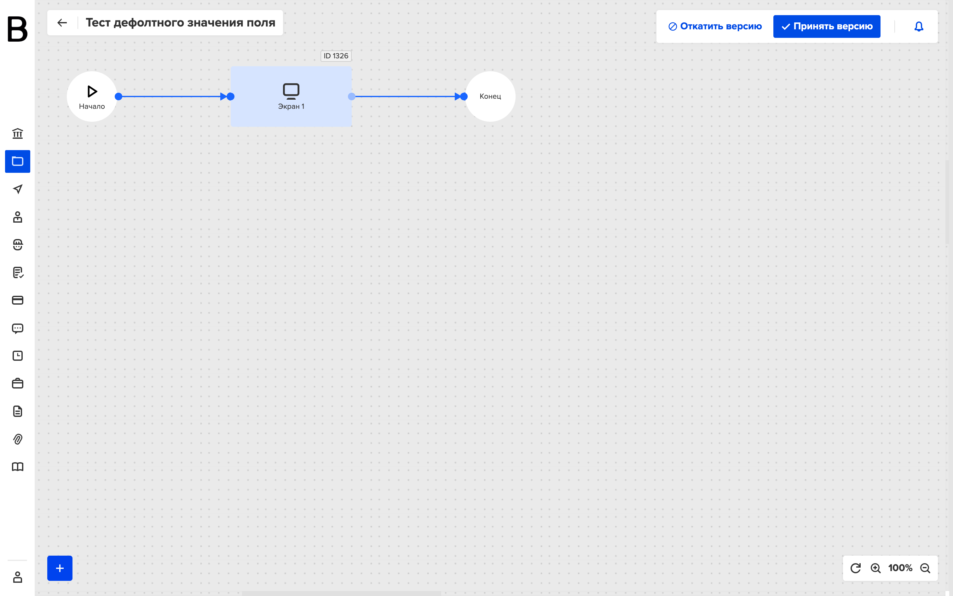This screenshot has height=596, width=953.
Task: Click the output connector dot of Экран 1
Action: pos(352,96)
